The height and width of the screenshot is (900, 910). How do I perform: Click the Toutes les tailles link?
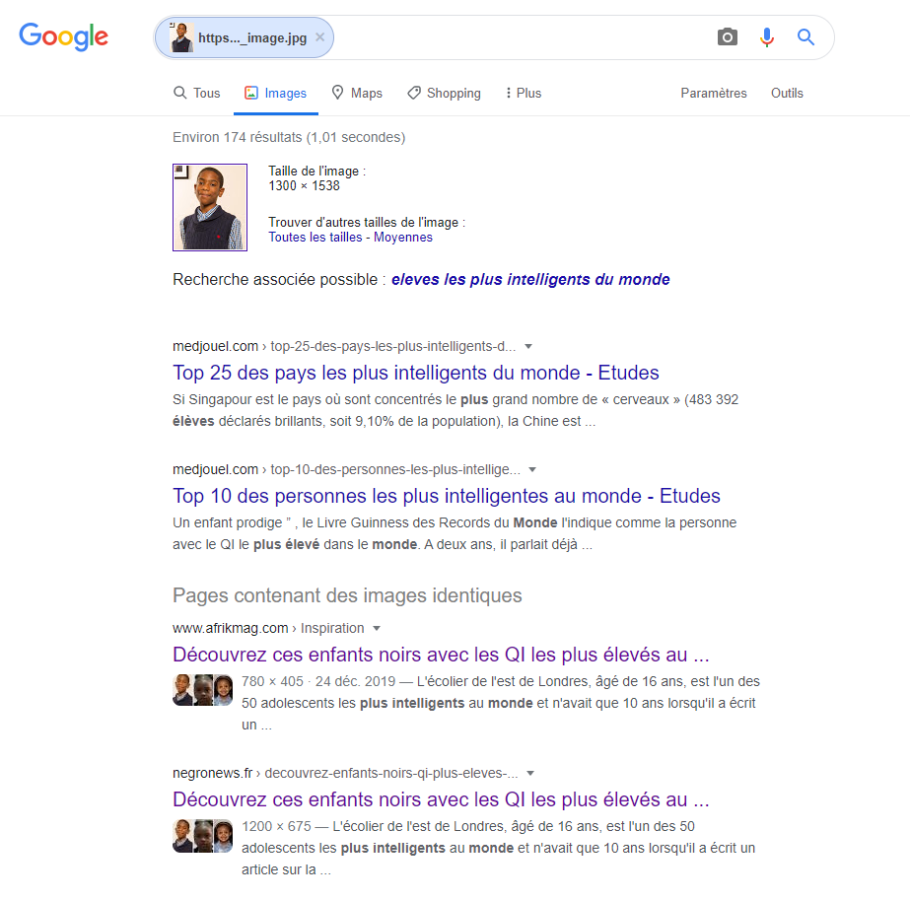coord(315,238)
